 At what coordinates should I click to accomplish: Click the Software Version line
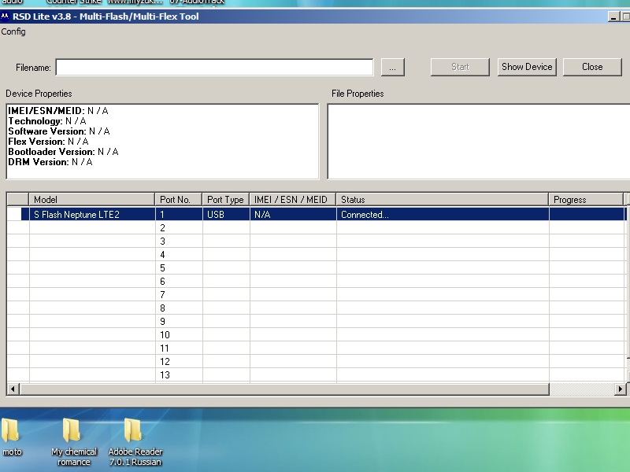(x=58, y=131)
